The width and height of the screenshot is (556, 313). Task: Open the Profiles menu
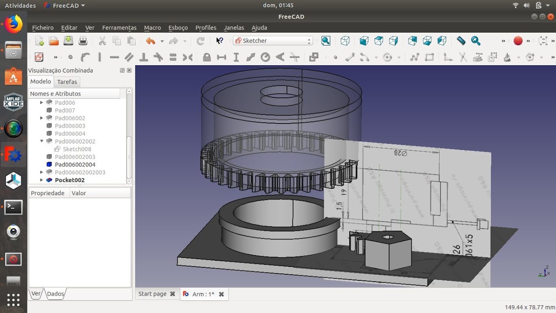pyautogui.click(x=206, y=27)
